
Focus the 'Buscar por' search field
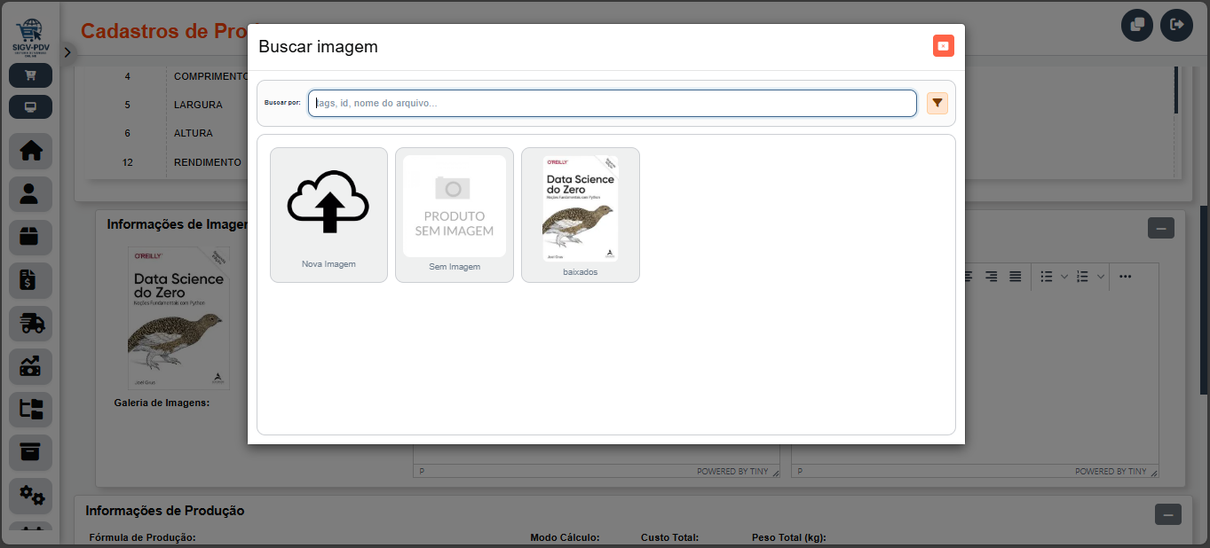(612, 103)
